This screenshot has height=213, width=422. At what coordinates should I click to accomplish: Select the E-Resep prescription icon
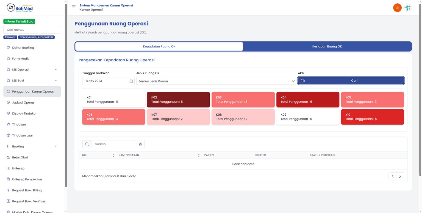coord(9,168)
